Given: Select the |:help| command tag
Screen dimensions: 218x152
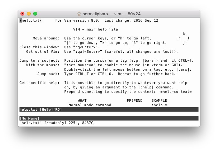Looking at the screenshot, I should point(146,87).
